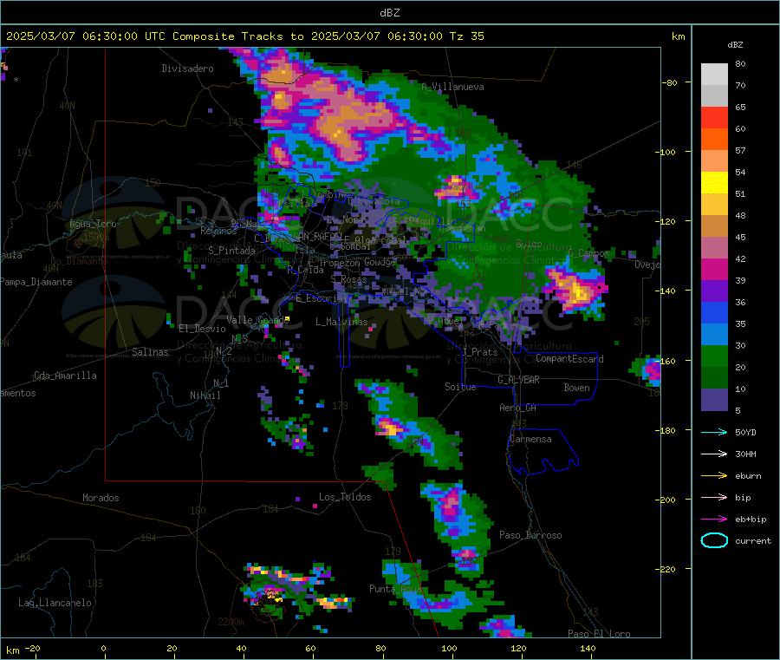Click the 'G_ALVEAR' map label
Screen dimensions: 780x660
(518, 380)
